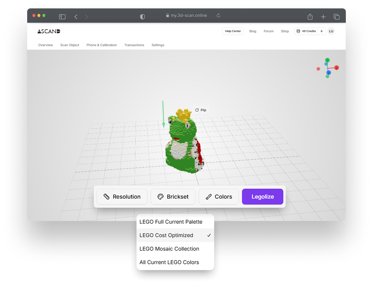This screenshot has height=283, width=373.
Task: Open the Help Center button
Action: pyautogui.click(x=233, y=31)
